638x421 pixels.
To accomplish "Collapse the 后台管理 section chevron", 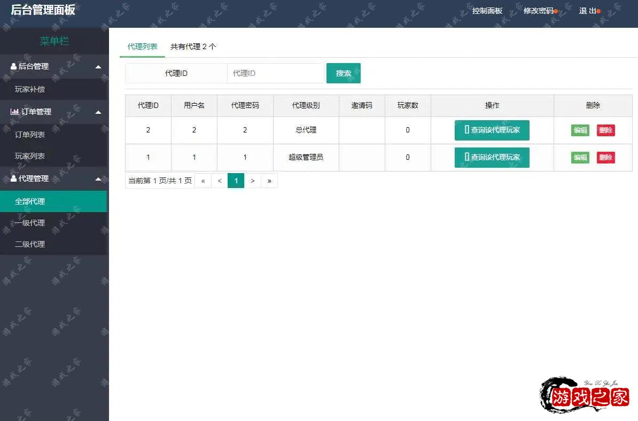I will 98,66.
